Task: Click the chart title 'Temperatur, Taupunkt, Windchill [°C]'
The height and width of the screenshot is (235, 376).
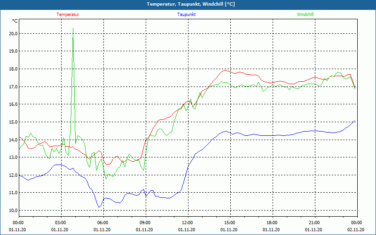Action: [191, 4]
